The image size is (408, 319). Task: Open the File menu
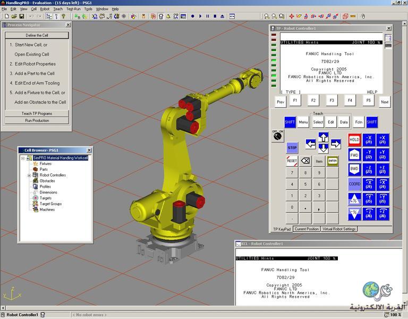pyautogui.click(x=4, y=9)
